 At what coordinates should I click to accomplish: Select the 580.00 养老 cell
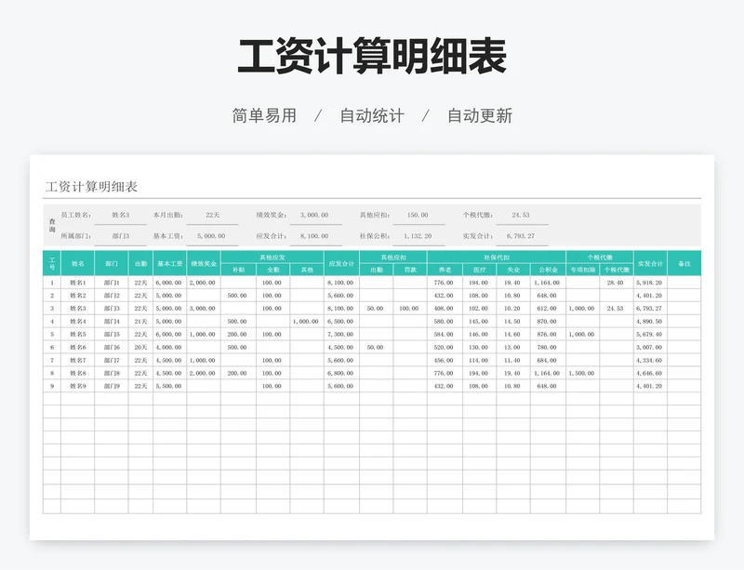[x=444, y=322]
